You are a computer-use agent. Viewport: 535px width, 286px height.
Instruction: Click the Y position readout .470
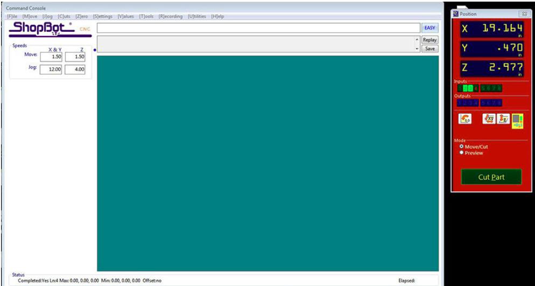492,49
